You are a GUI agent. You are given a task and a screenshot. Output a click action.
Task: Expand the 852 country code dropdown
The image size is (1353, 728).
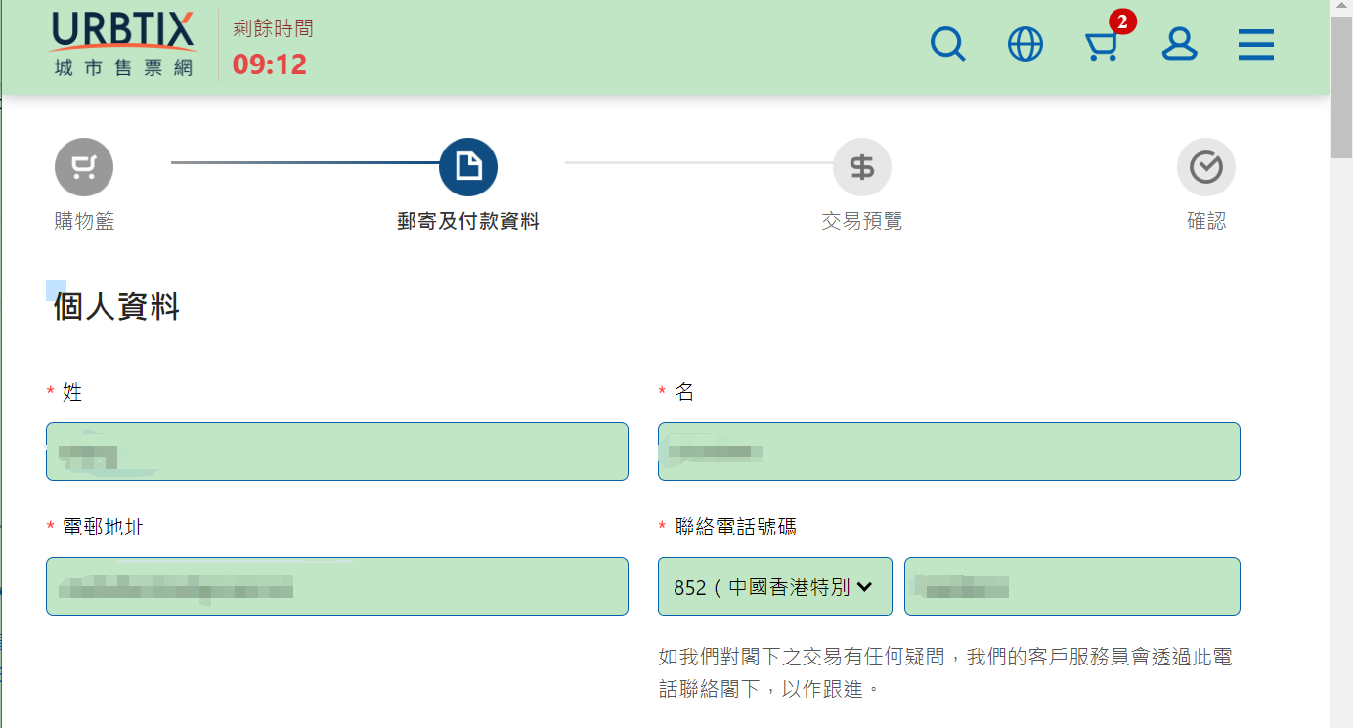pos(774,586)
